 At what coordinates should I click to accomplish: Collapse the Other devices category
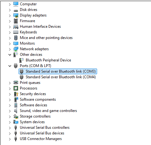point(10,55)
